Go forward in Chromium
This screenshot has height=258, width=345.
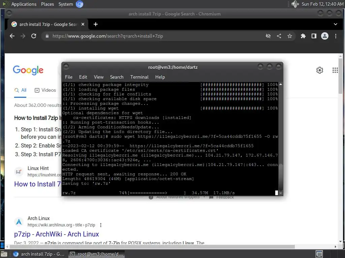click(x=23, y=36)
